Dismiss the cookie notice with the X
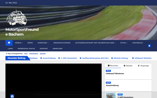This screenshot has width=157, height=98. 154,95
